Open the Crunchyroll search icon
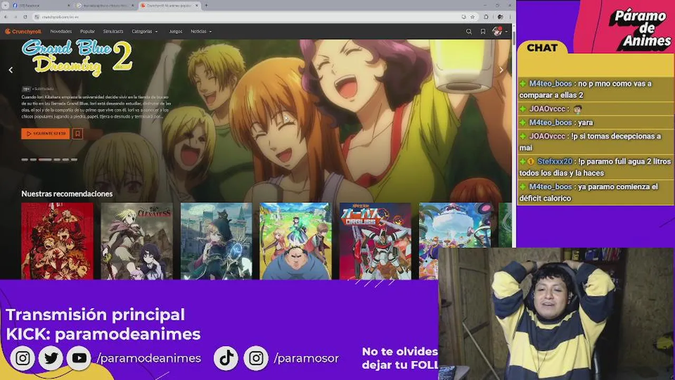Image resolution: width=675 pixels, height=380 pixels. (469, 32)
